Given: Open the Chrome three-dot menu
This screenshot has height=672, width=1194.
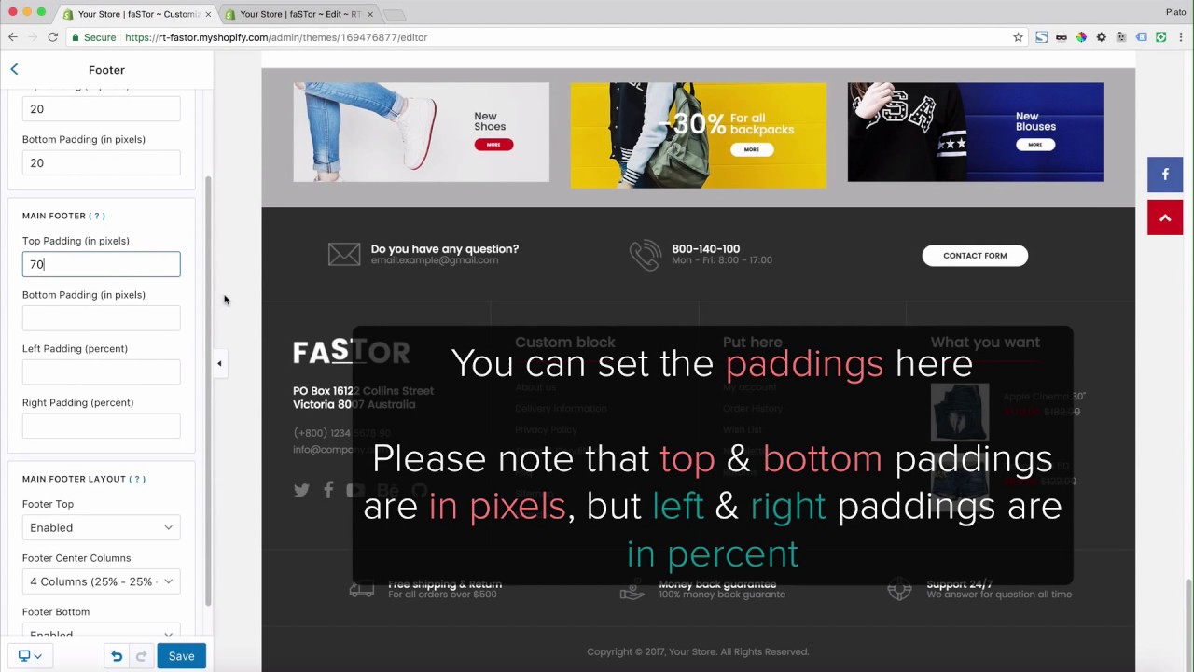Looking at the screenshot, I should click(1181, 37).
